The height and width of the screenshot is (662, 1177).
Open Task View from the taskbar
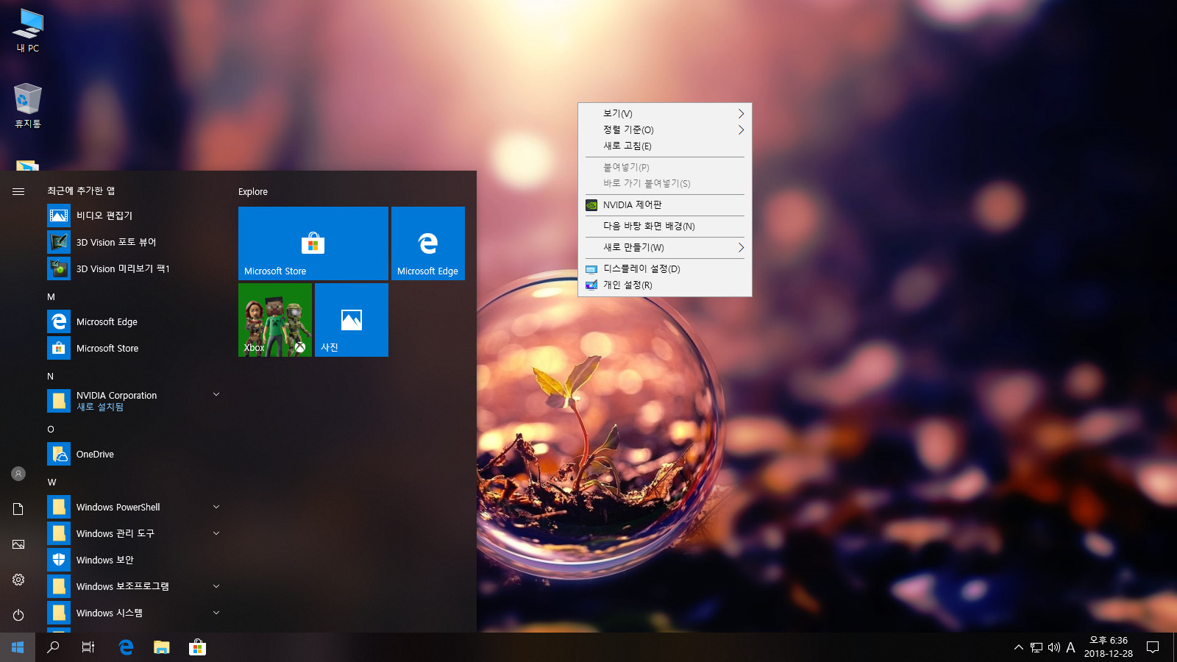click(88, 647)
